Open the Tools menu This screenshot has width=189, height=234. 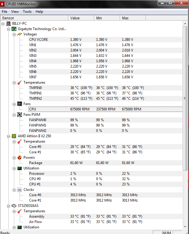pos(27,12)
